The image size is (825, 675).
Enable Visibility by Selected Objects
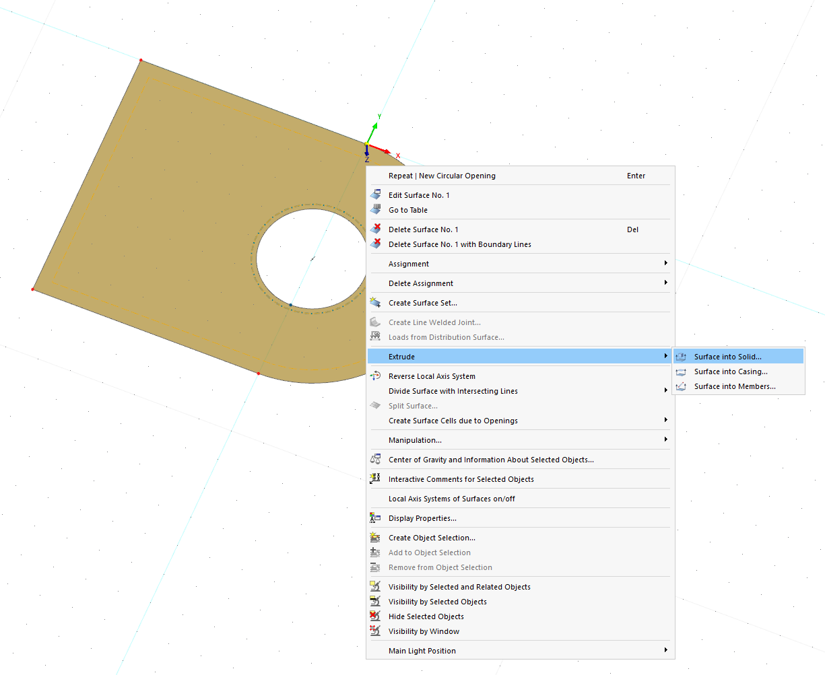click(x=438, y=601)
